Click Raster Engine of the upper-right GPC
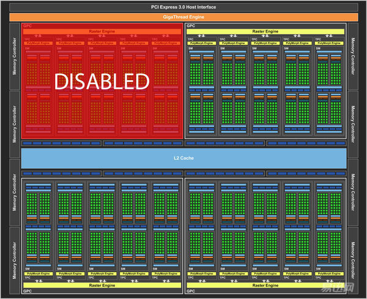The width and height of the screenshot is (367, 299). (x=265, y=31)
